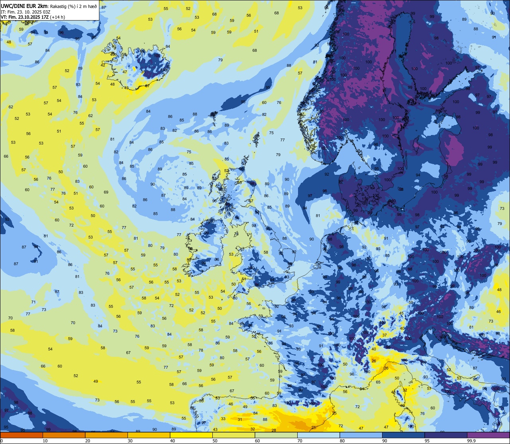The height and width of the screenshot is (444, 510).
Task: Click the humidity value '21' on the map
Action: (x=314, y=428)
